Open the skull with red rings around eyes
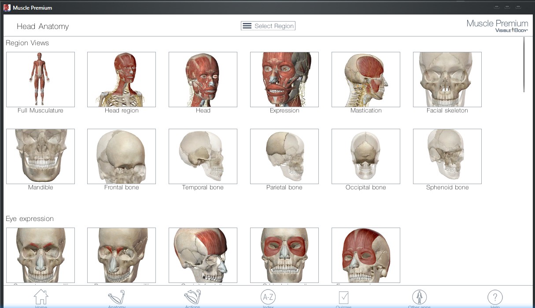Image resolution: width=535 pixels, height=308 pixels. click(284, 255)
